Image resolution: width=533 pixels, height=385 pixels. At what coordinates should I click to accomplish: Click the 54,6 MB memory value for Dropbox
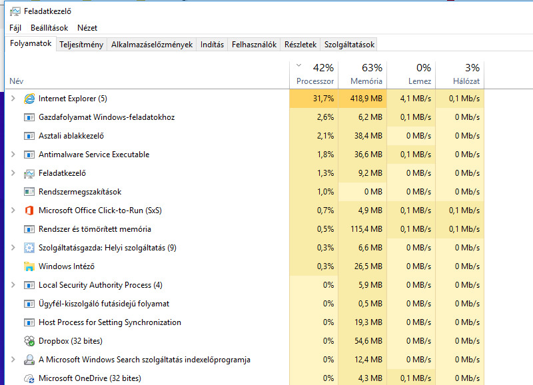pos(362,341)
